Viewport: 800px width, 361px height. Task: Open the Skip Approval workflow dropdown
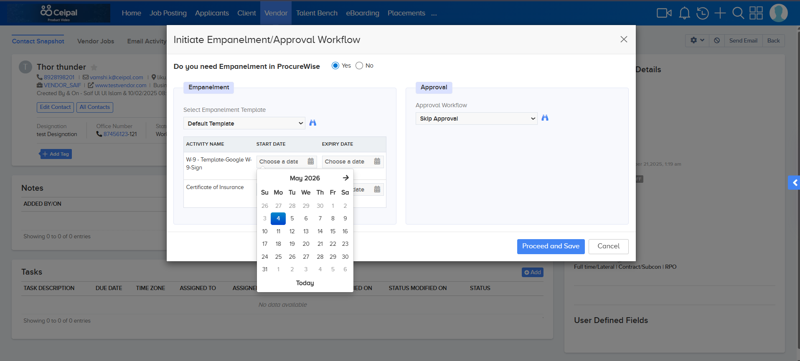click(x=476, y=119)
